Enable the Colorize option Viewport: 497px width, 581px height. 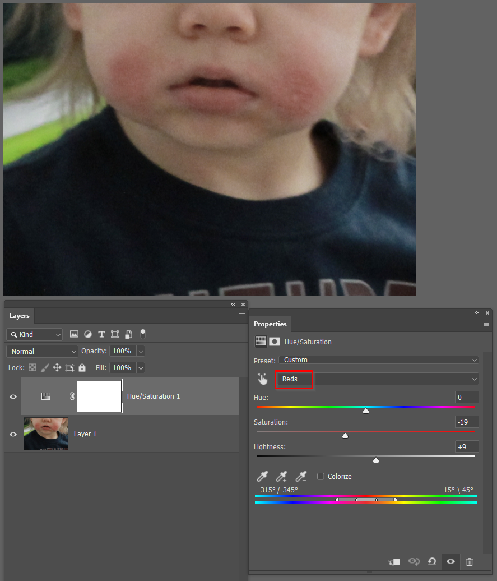click(x=320, y=476)
